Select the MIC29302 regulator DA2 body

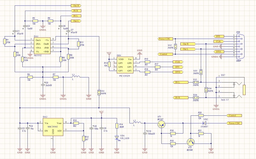pyautogui.click(x=53, y=127)
